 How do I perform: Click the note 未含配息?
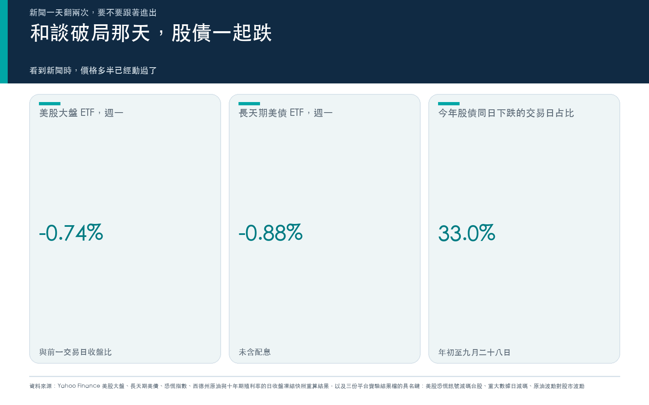pos(255,352)
